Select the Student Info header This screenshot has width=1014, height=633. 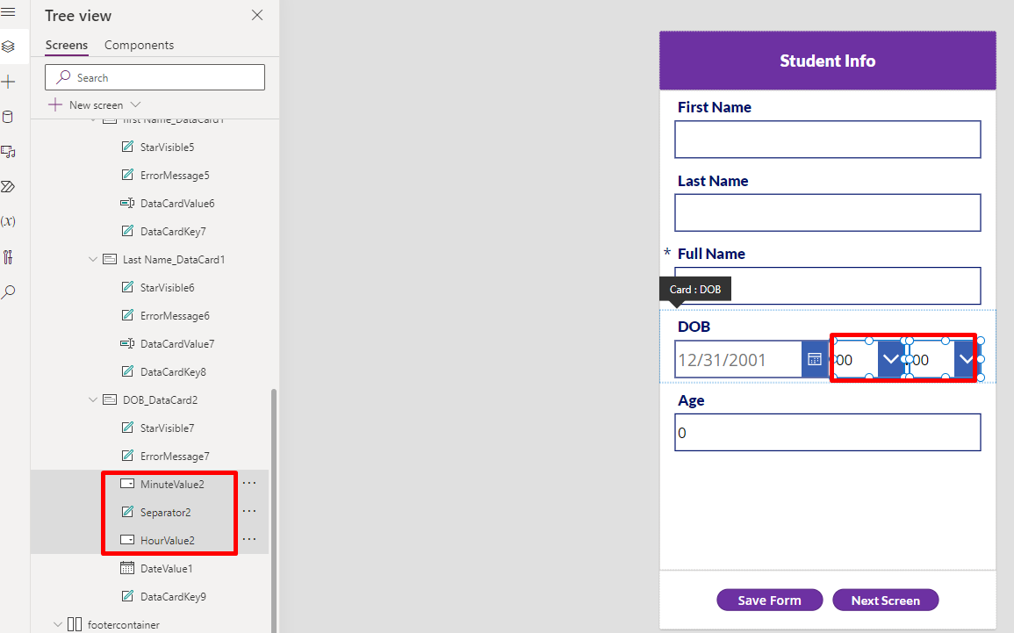pos(828,60)
